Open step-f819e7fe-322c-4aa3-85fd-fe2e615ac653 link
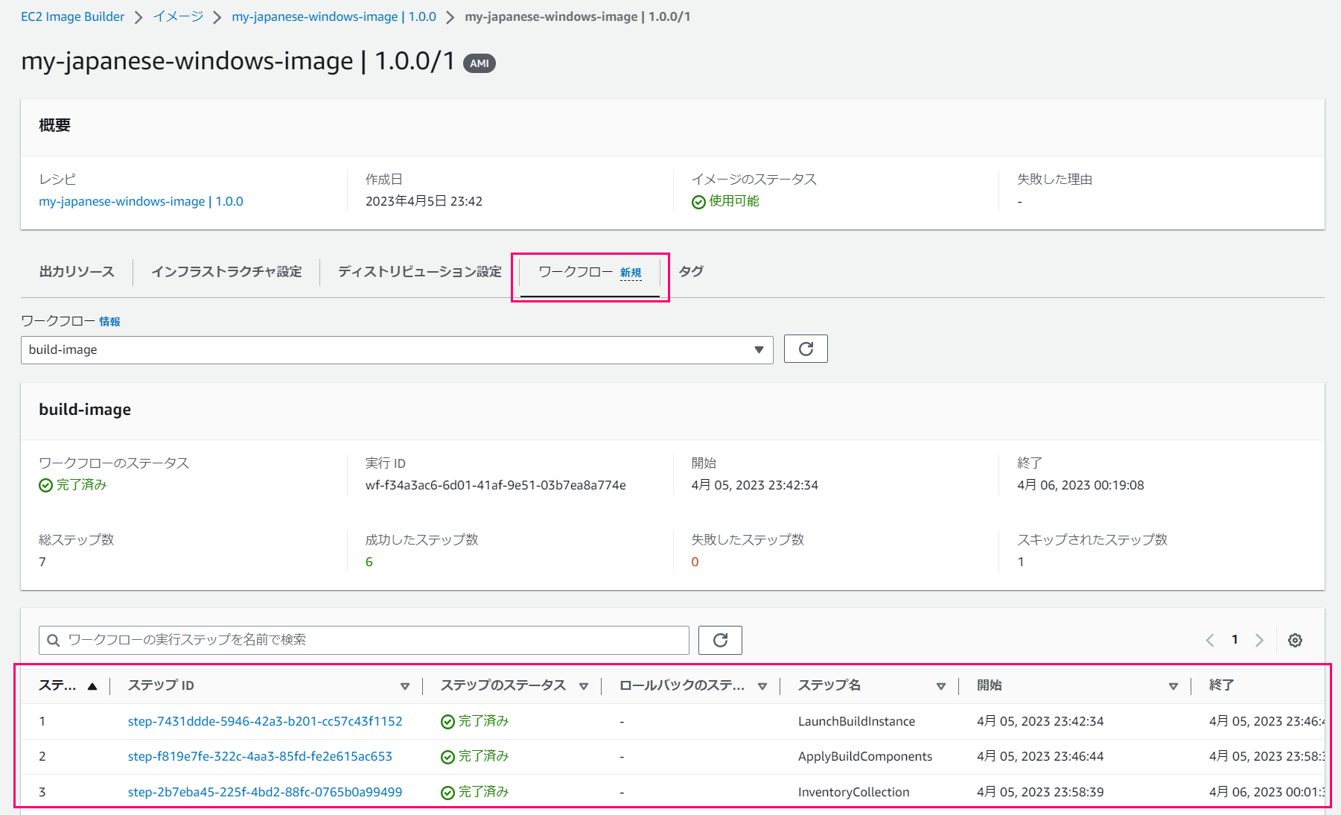This screenshot has height=815, width=1341. pos(260,756)
